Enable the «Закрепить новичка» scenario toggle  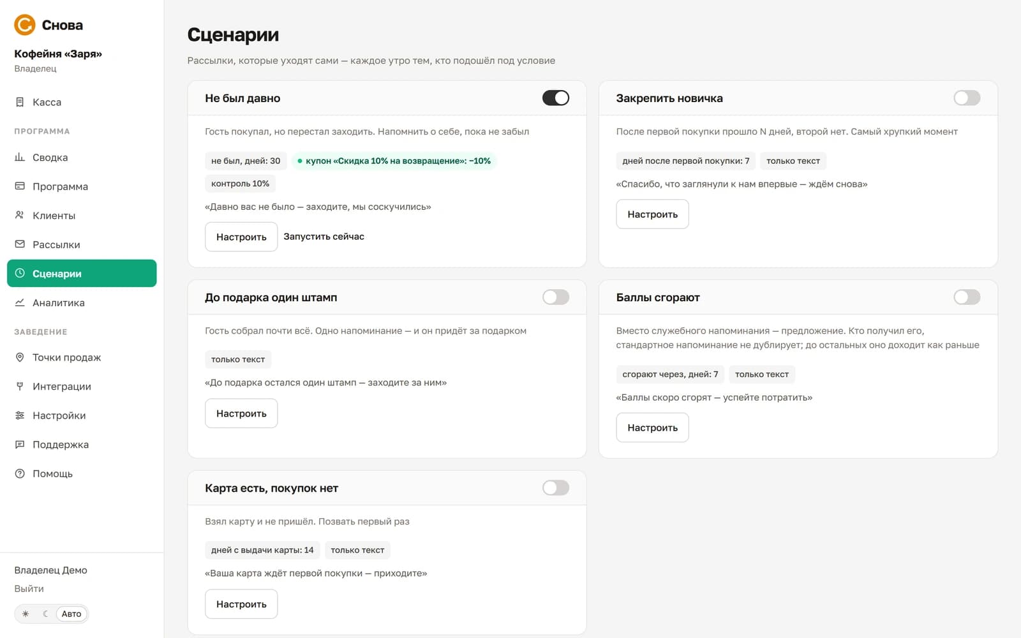click(967, 98)
